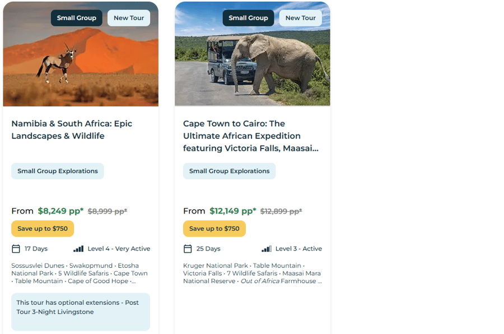This screenshot has height=334, width=504.
Task: Click the $12,149 pp price
Action: [232, 211]
